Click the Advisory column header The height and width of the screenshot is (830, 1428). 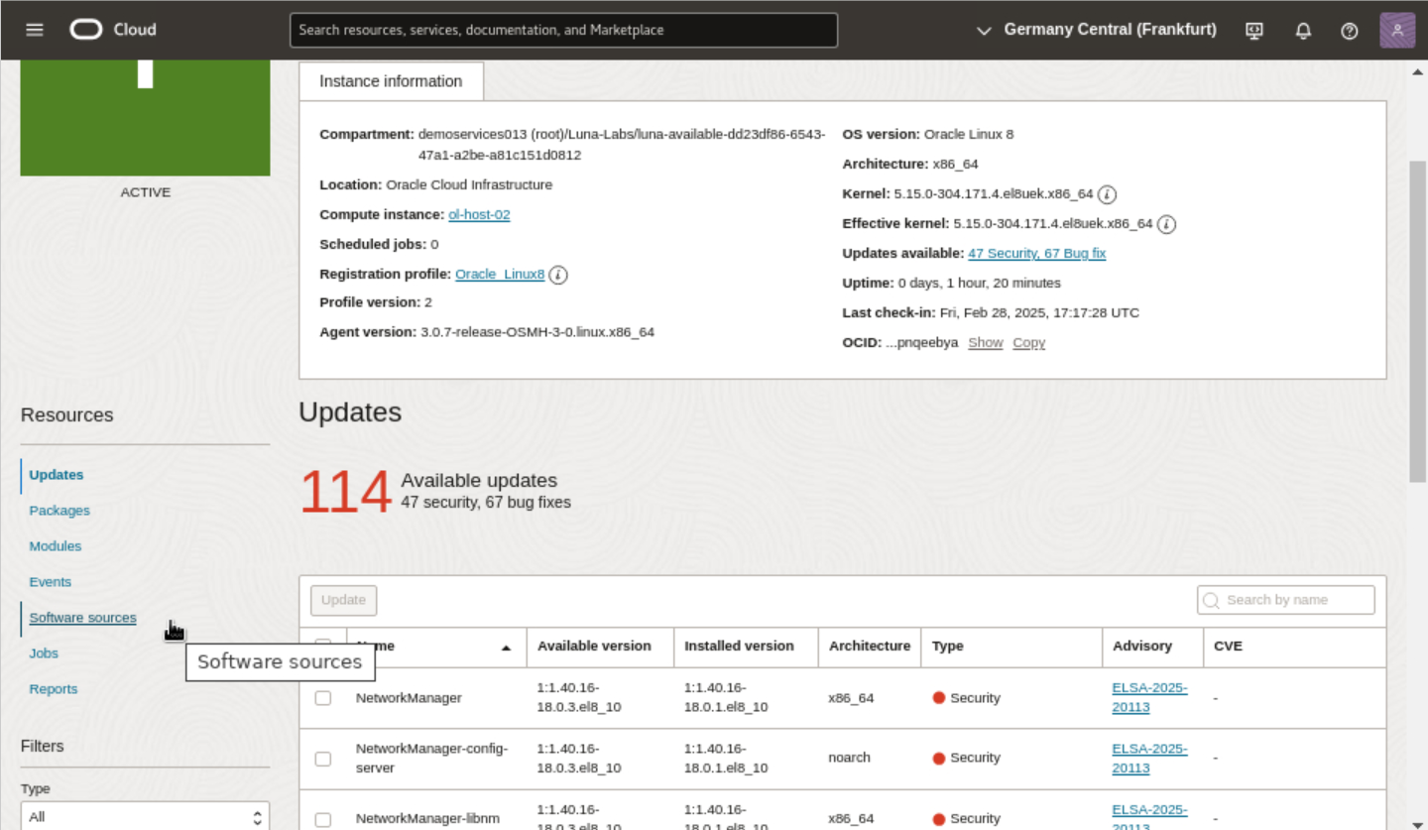pos(1142,646)
